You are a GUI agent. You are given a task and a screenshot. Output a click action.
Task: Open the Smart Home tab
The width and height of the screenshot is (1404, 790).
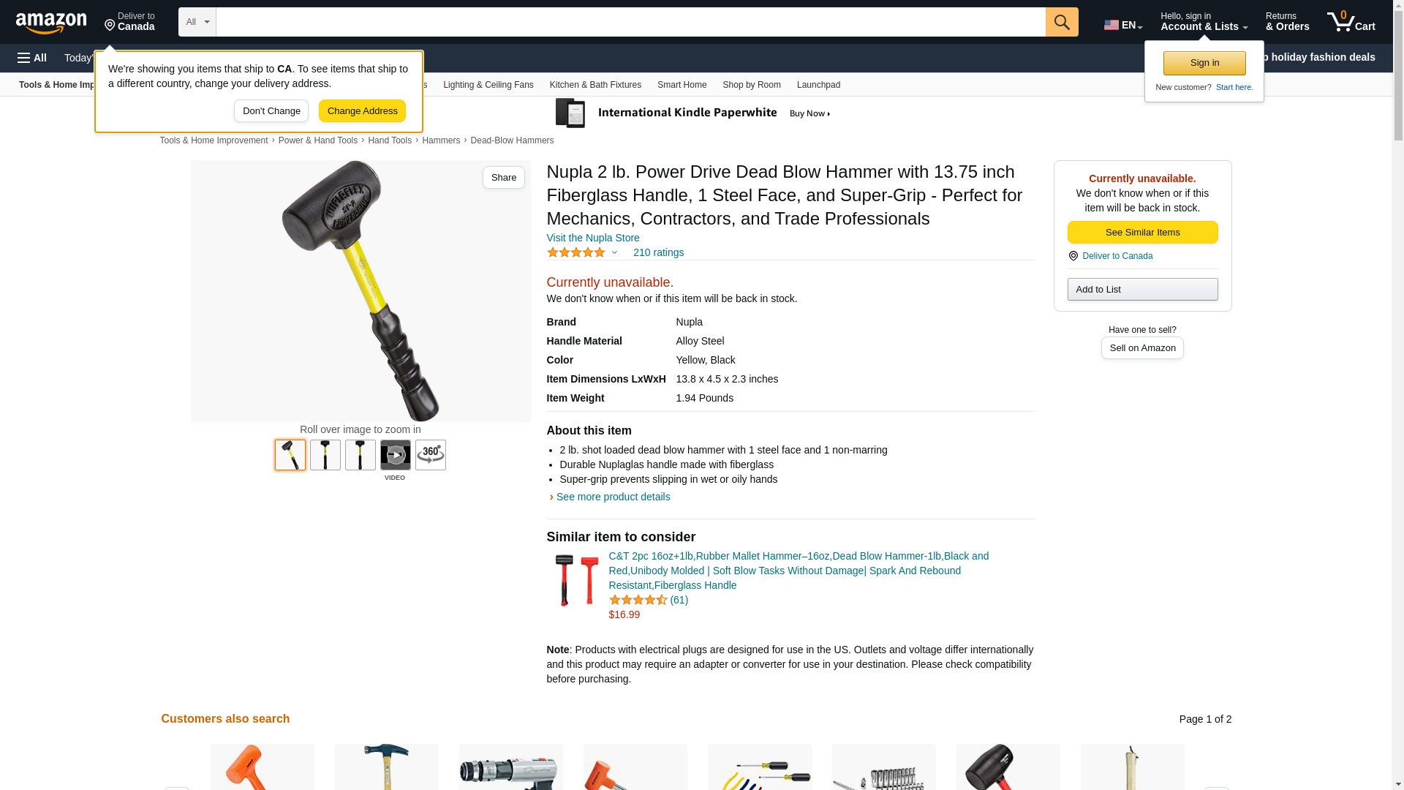682,85
